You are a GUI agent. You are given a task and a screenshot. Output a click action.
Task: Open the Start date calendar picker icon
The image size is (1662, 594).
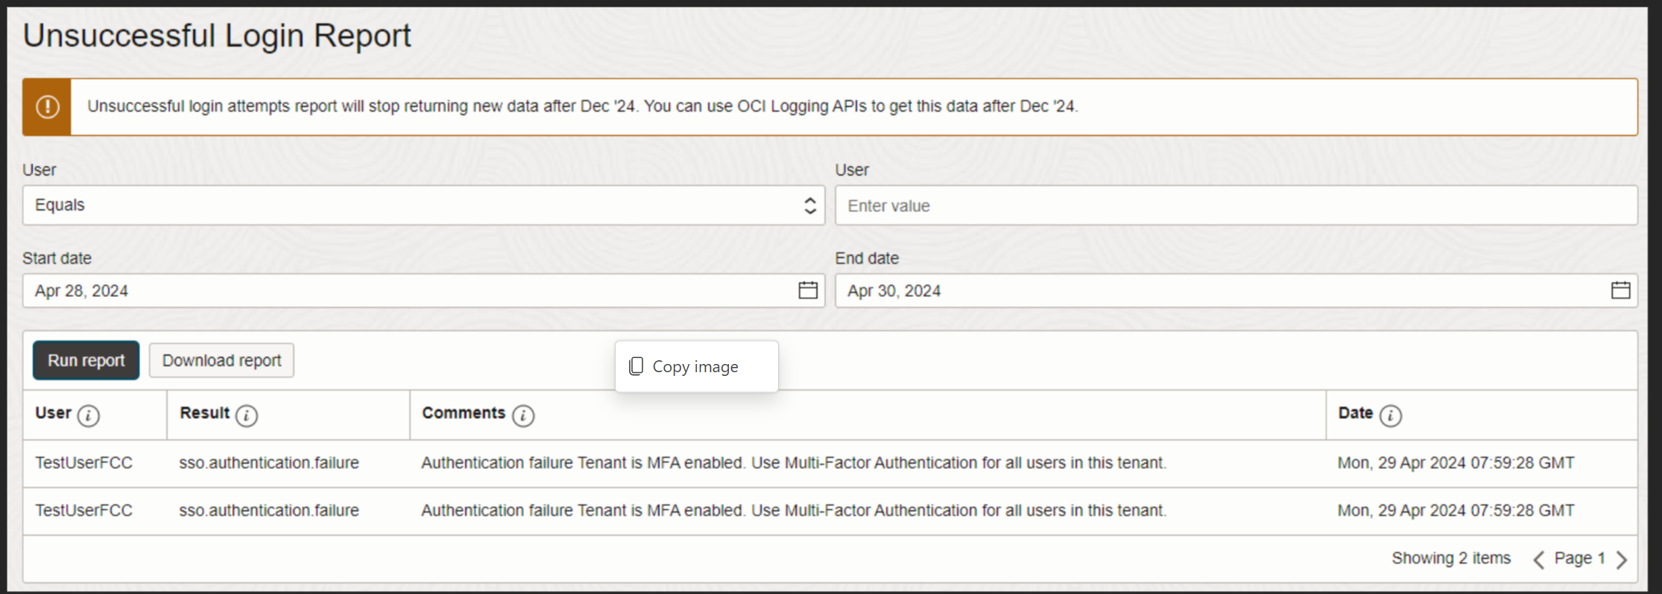(808, 290)
